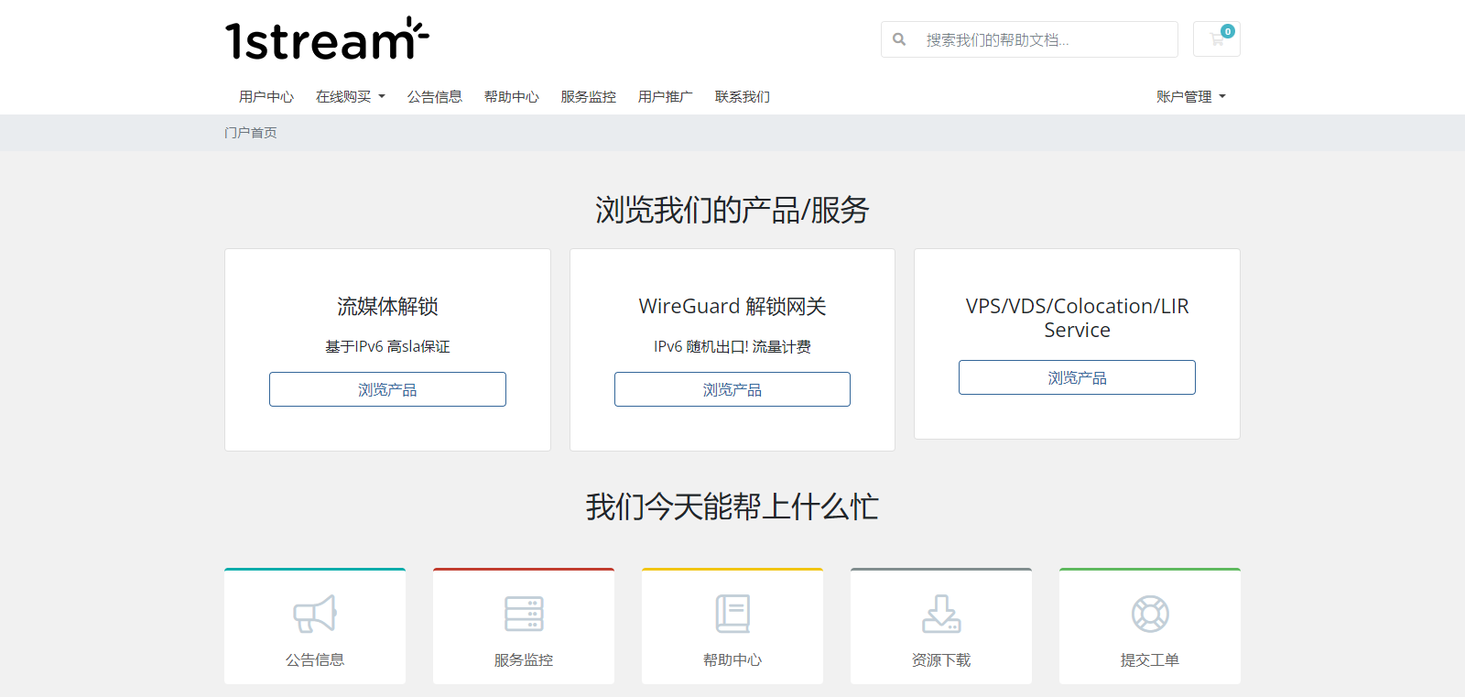Click the 门户首页 breadcrumb link

coord(251,133)
